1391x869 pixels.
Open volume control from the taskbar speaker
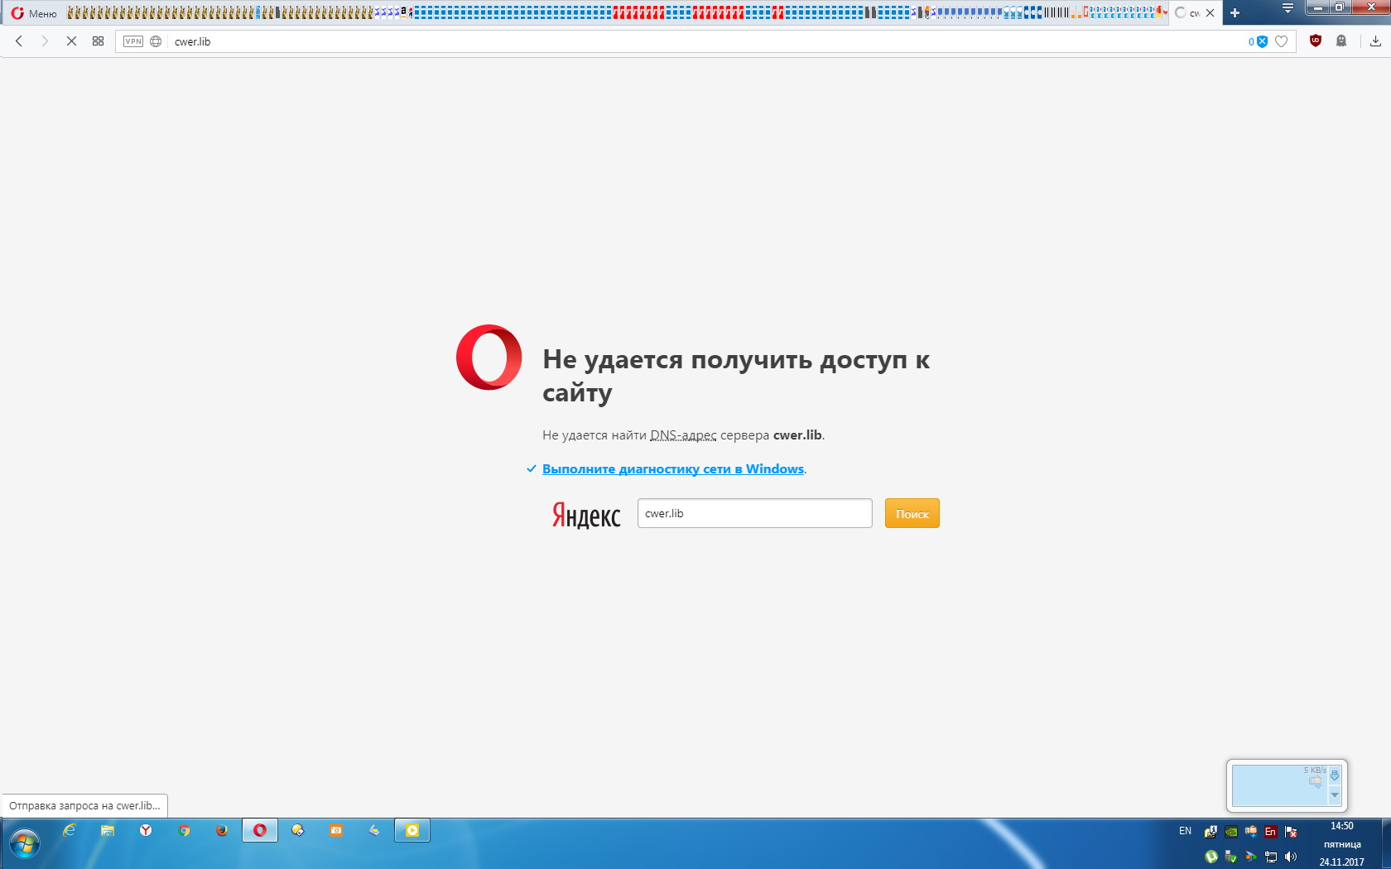1292,857
